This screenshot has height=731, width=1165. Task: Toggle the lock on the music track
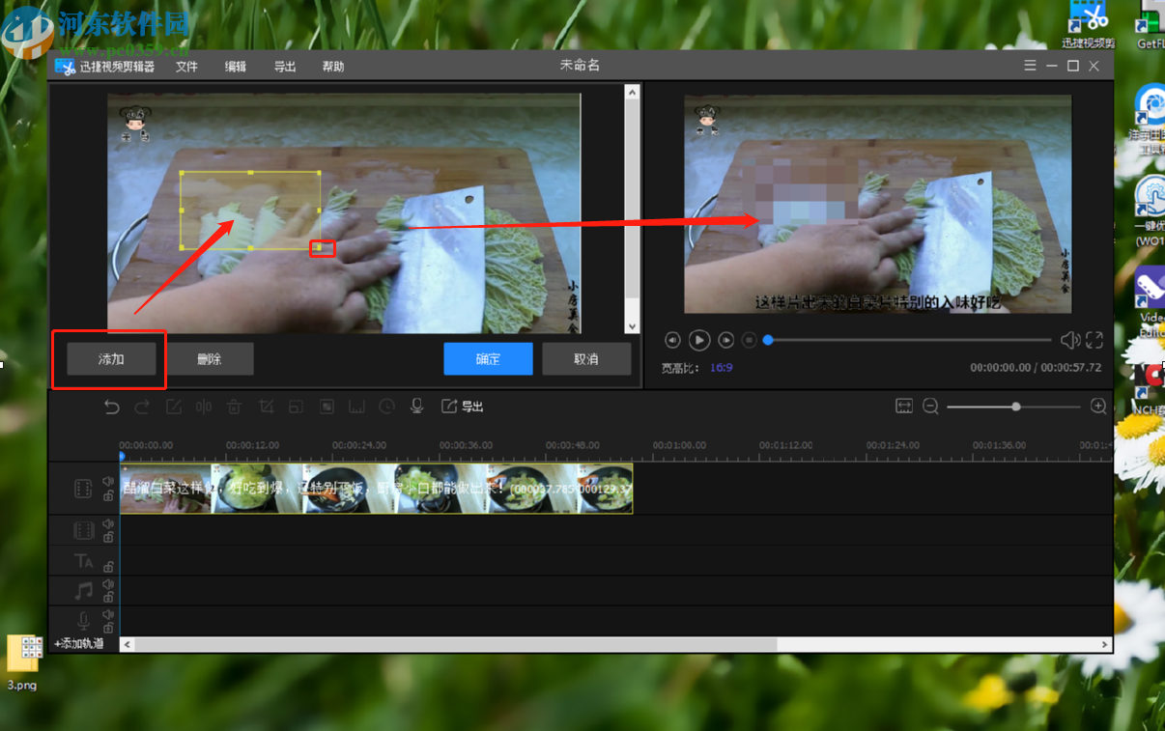[108, 598]
